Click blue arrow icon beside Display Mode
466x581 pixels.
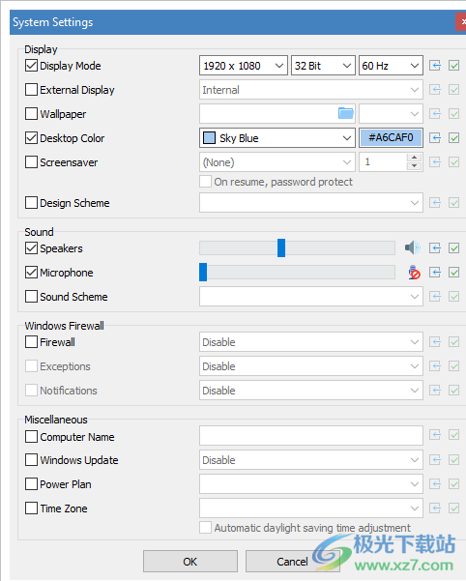pyautogui.click(x=435, y=66)
